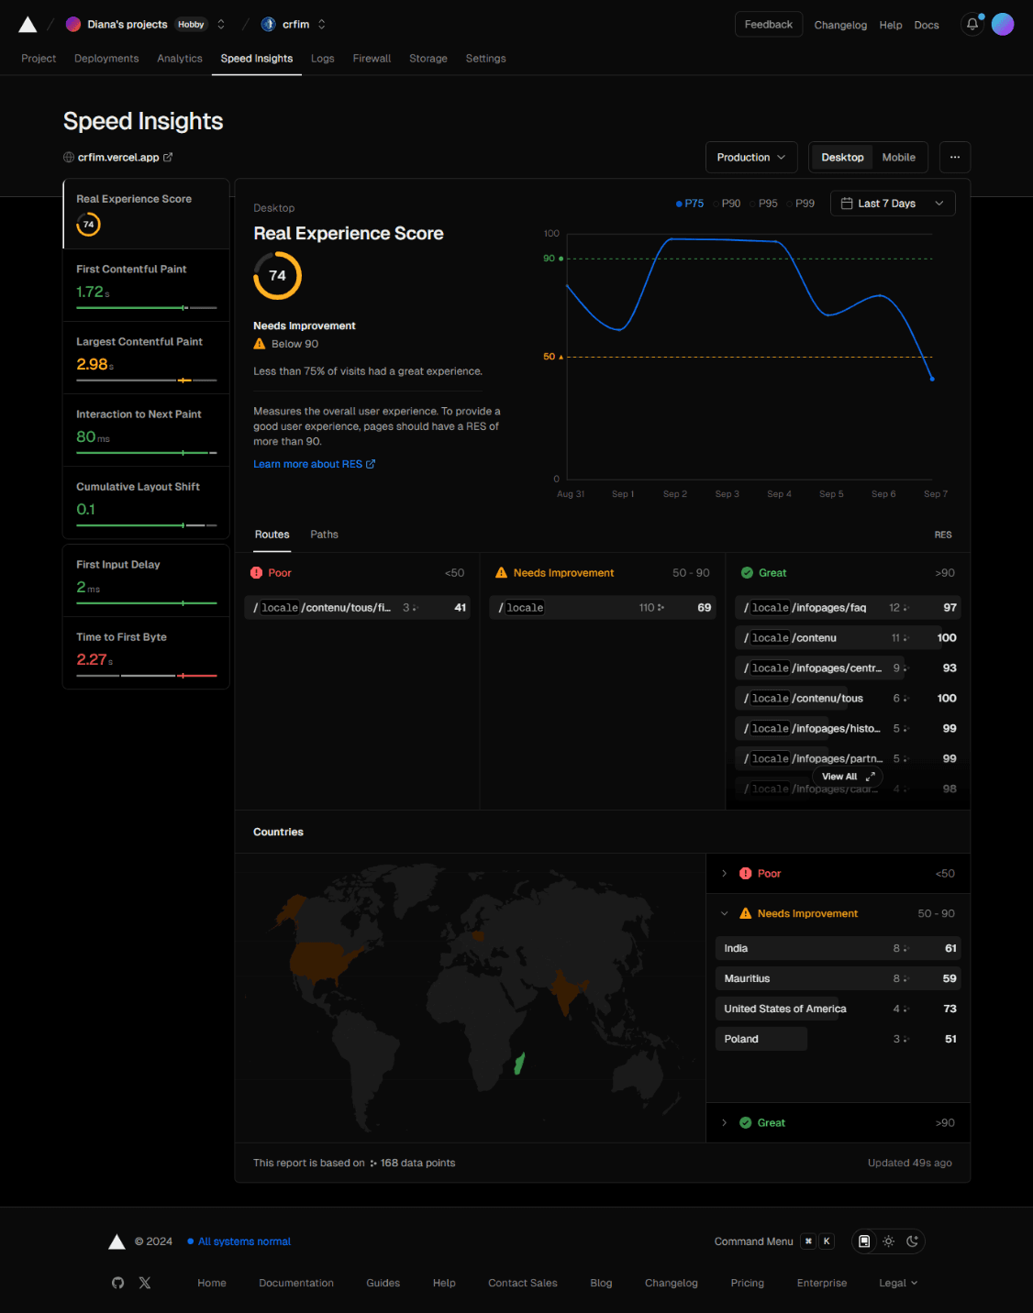Open the Firewall tab
1033x1313 pixels.
pos(372,59)
